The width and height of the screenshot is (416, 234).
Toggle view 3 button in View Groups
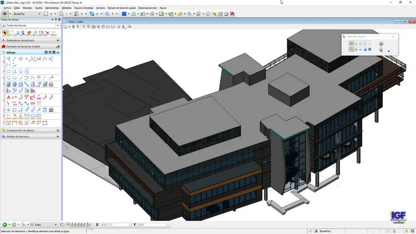coord(74,225)
